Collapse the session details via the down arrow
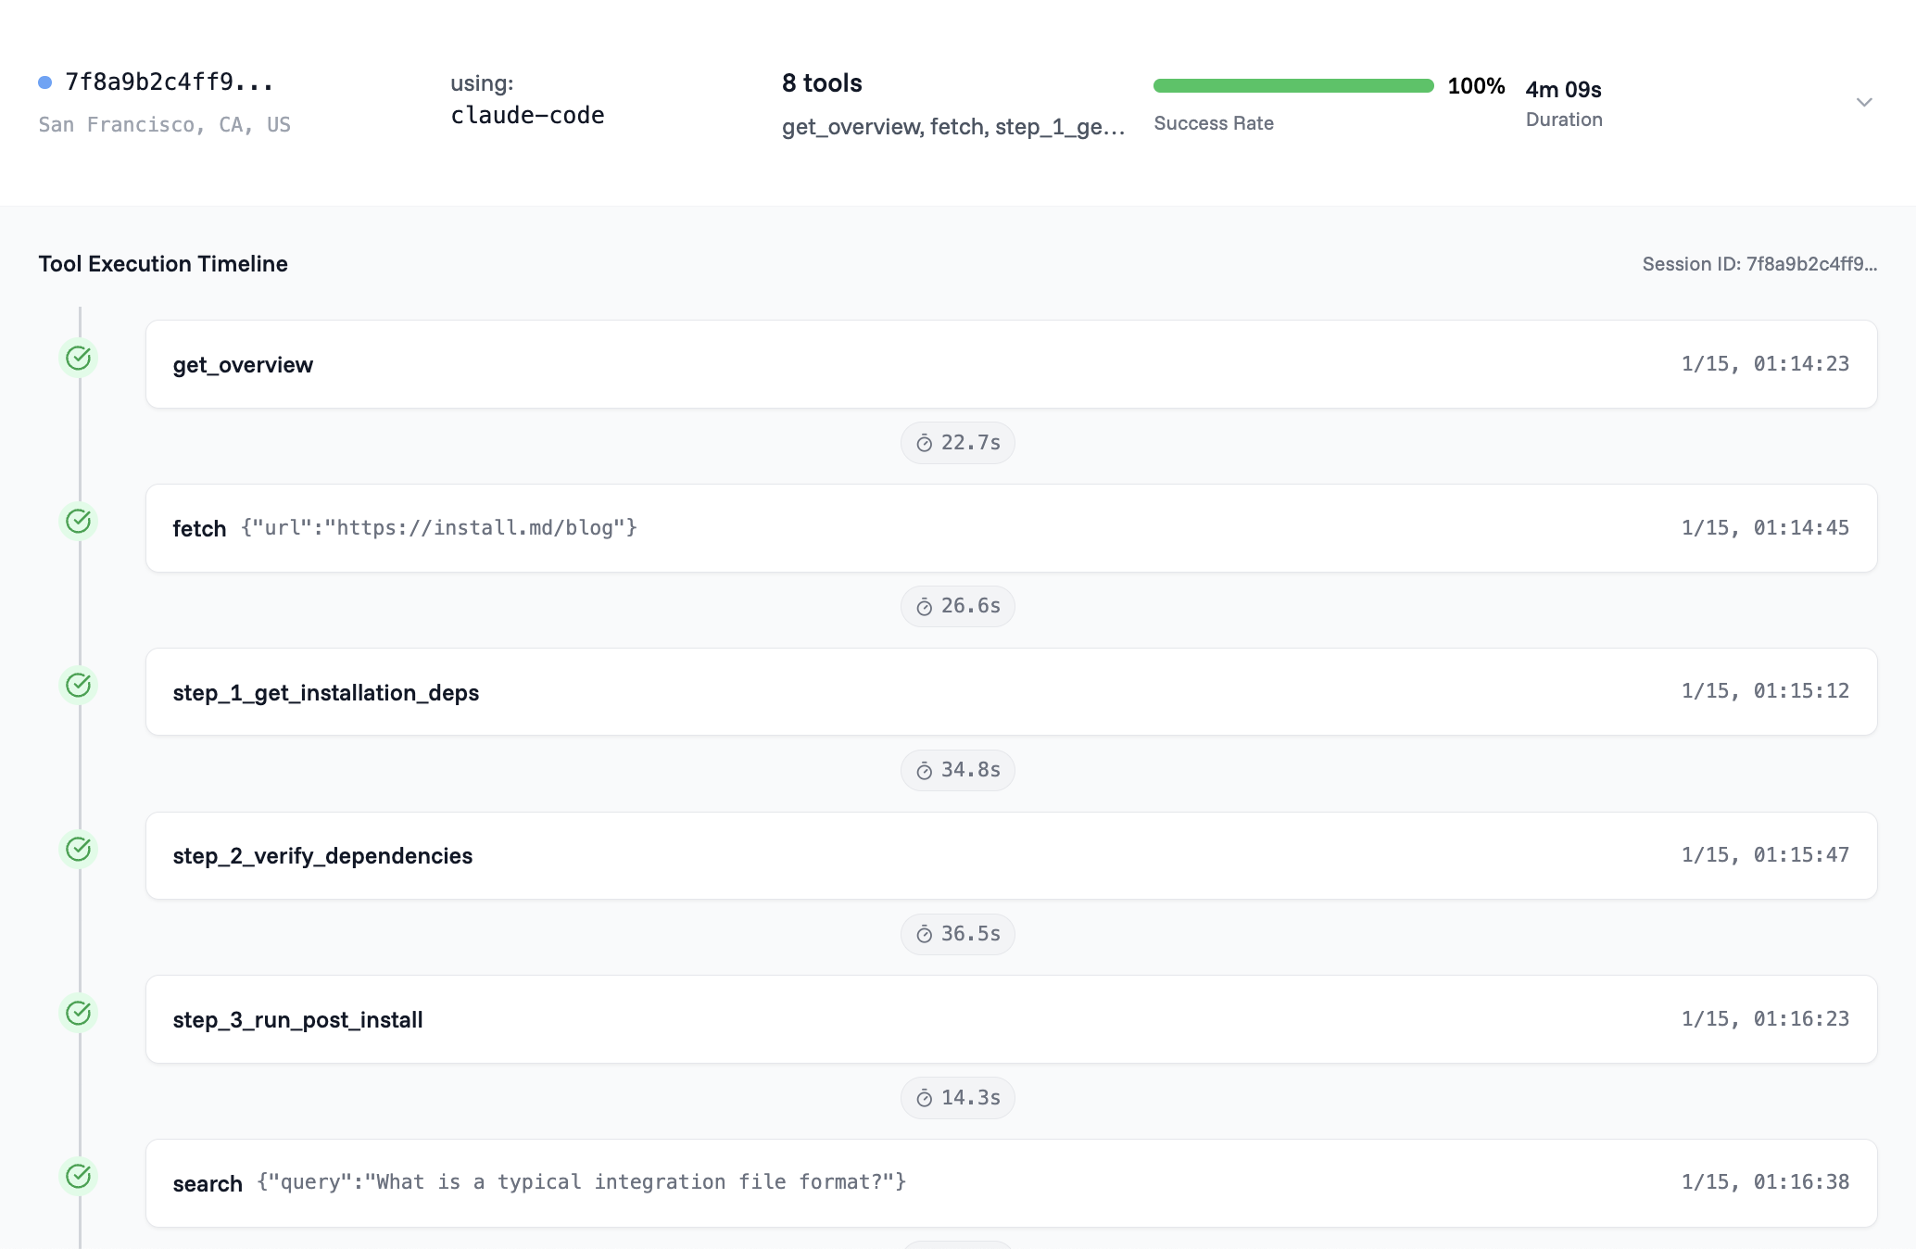 click(x=1864, y=102)
